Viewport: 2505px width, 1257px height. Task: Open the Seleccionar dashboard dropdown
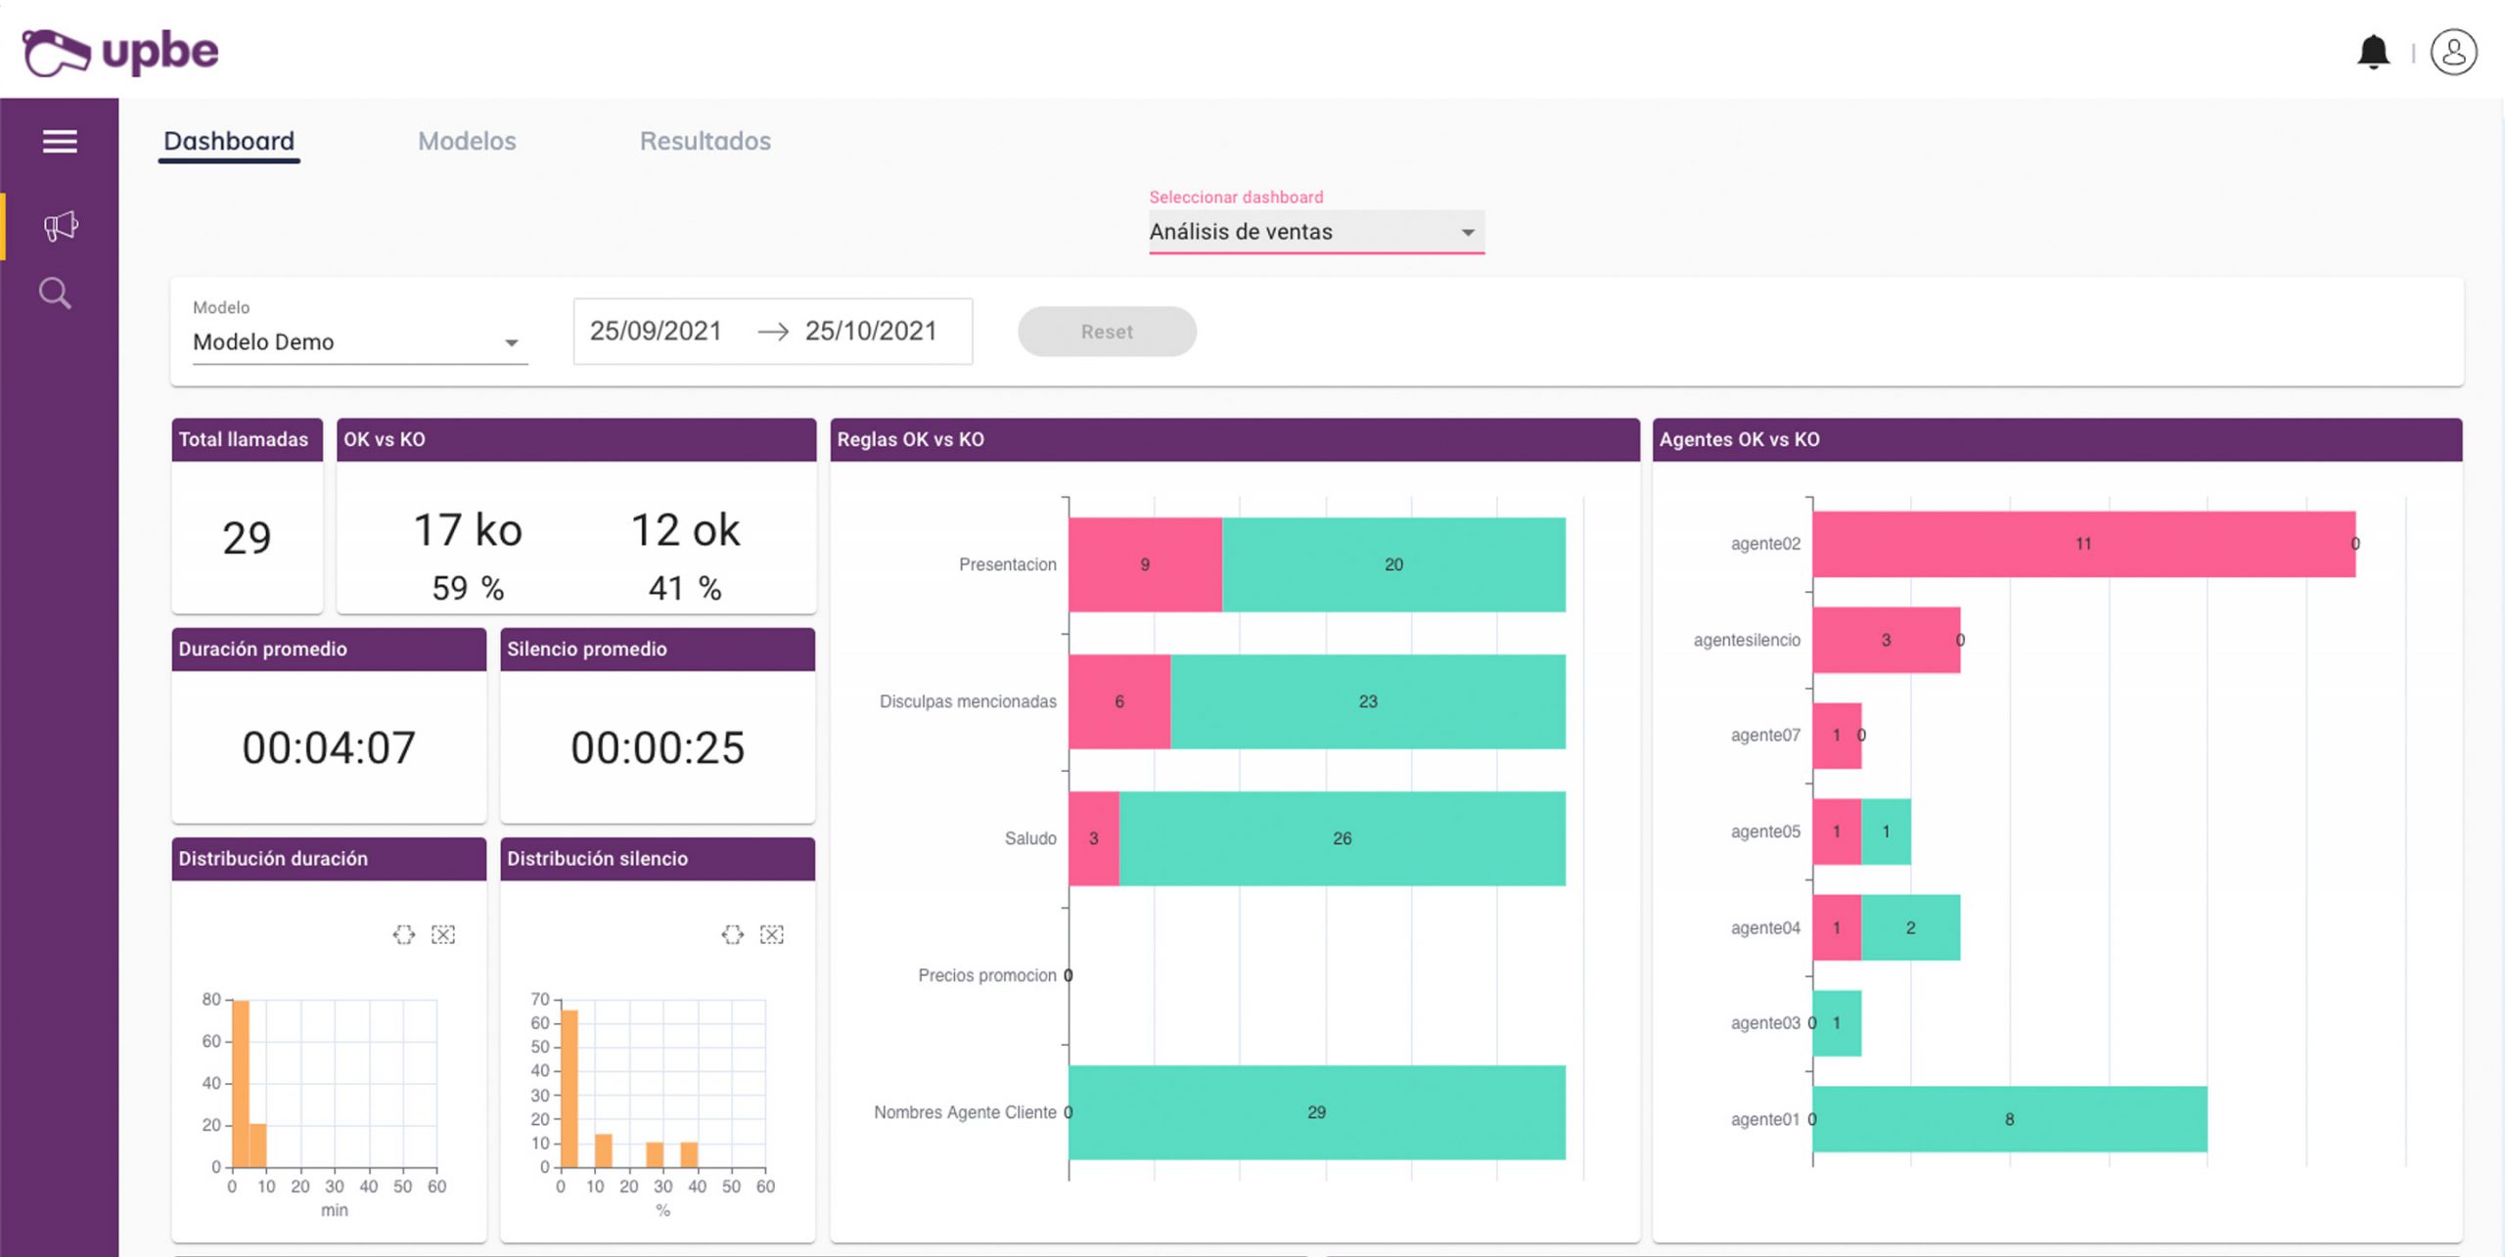point(1316,232)
